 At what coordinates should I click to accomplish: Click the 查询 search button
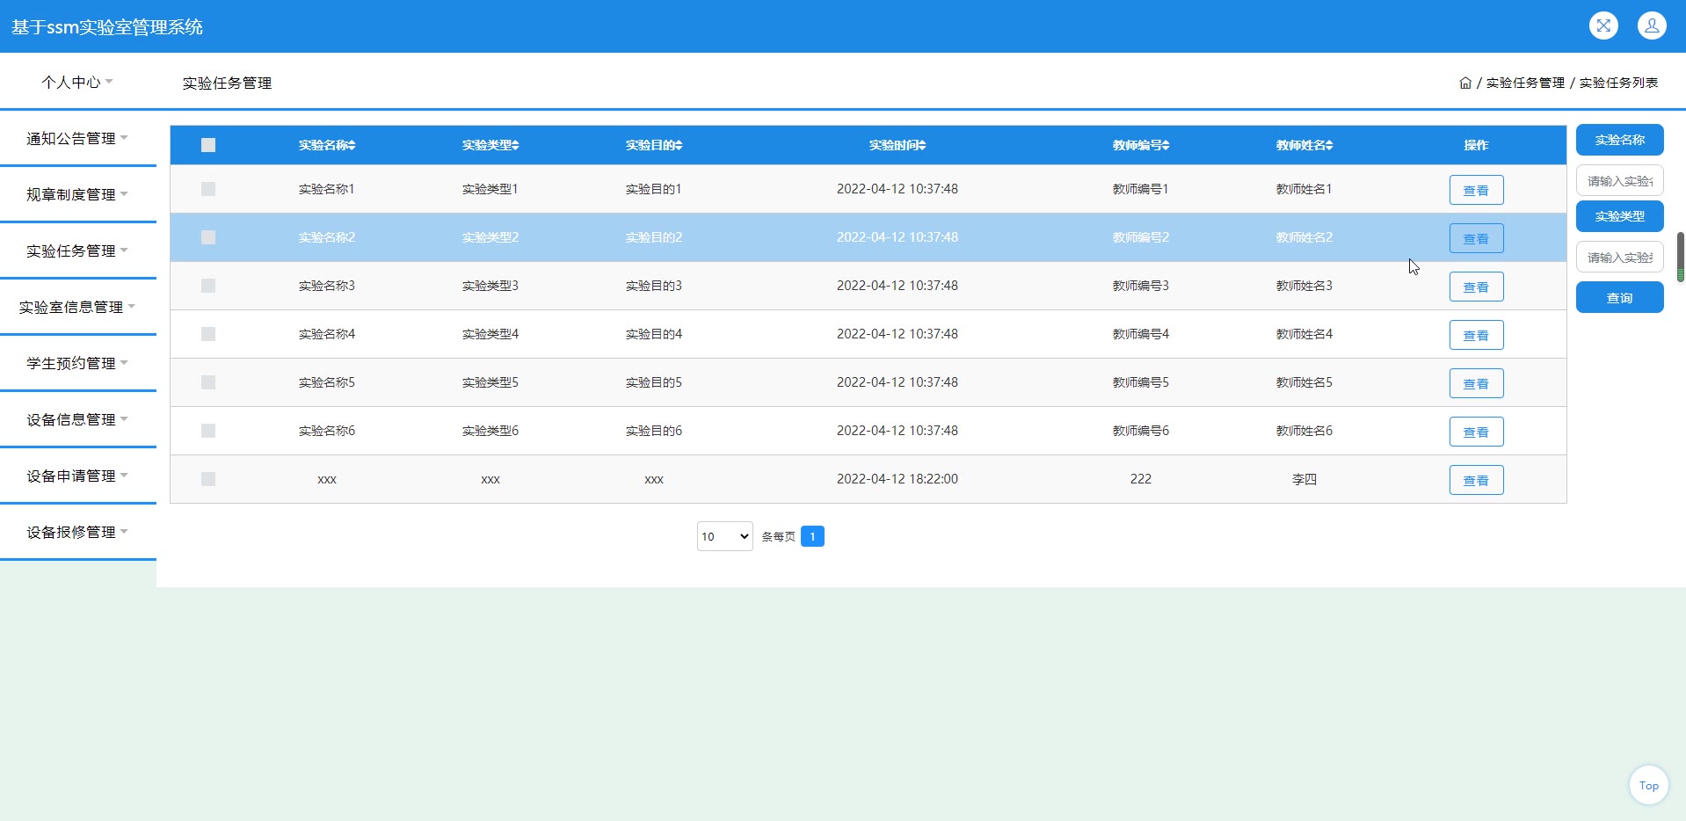1619,297
